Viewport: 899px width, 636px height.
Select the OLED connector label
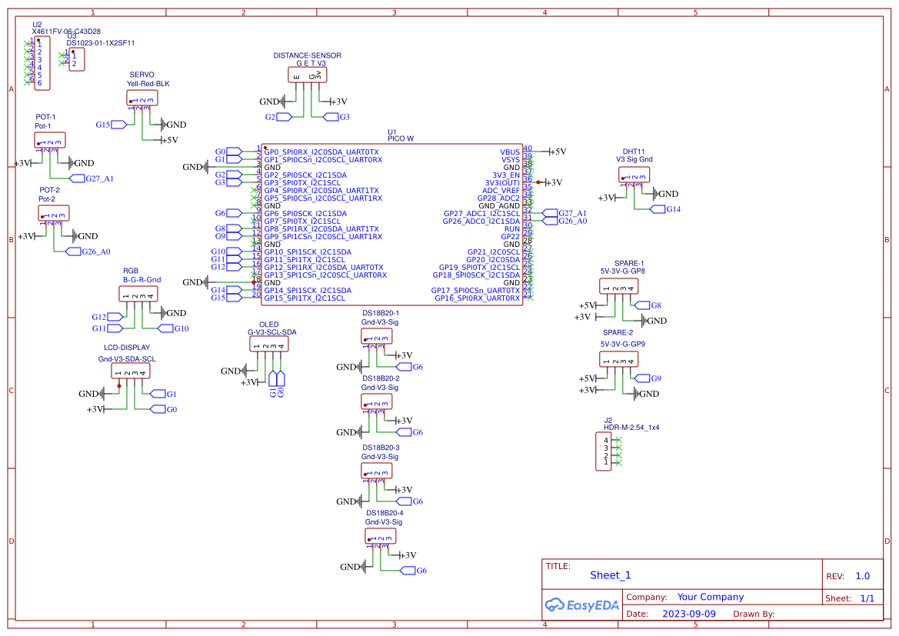click(x=269, y=325)
